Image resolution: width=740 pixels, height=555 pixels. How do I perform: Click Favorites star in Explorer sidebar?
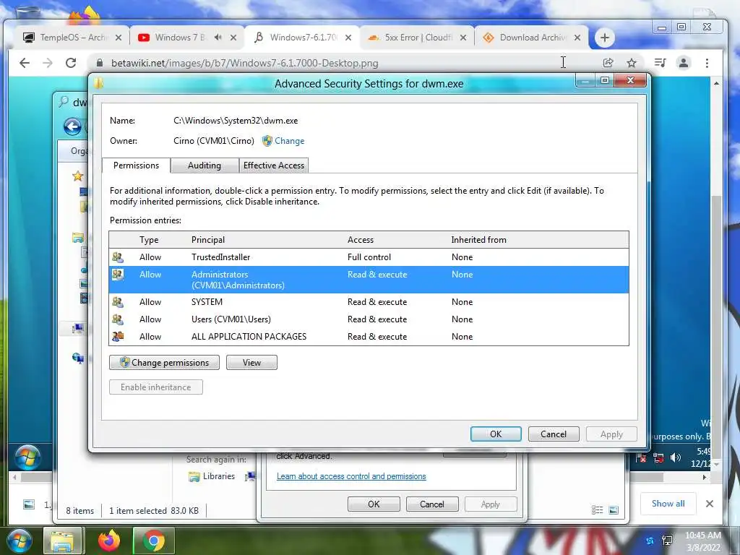point(78,176)
